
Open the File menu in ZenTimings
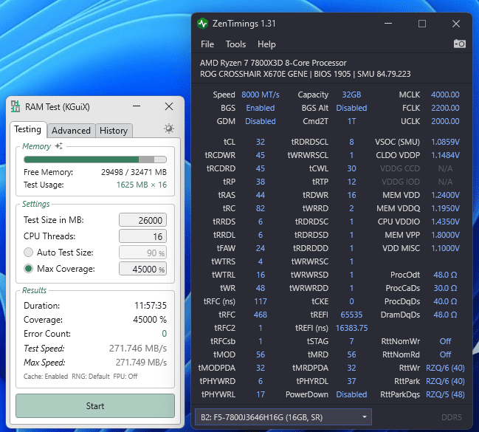point(207,44)
